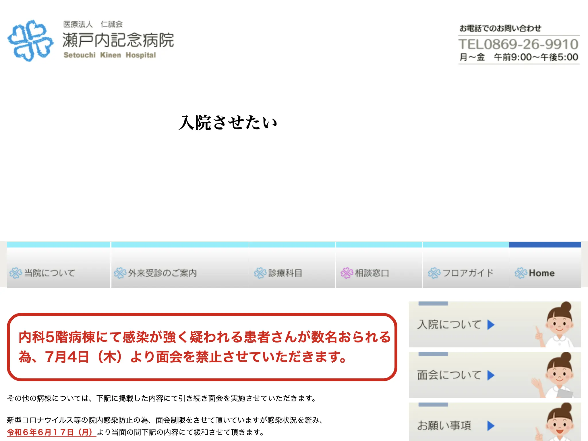Click the red visitation ban notice box

click(202, 347)
